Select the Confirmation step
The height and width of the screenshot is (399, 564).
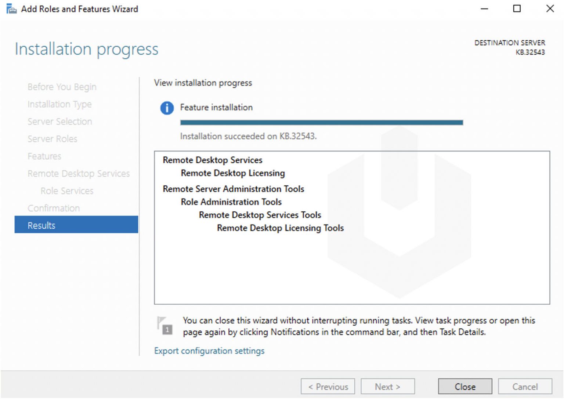[54, 208]
